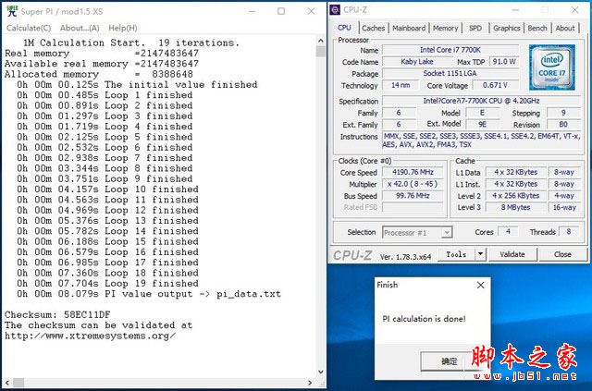Click the vertical scrollbar thumb in Super PI

tap(321, 52)
